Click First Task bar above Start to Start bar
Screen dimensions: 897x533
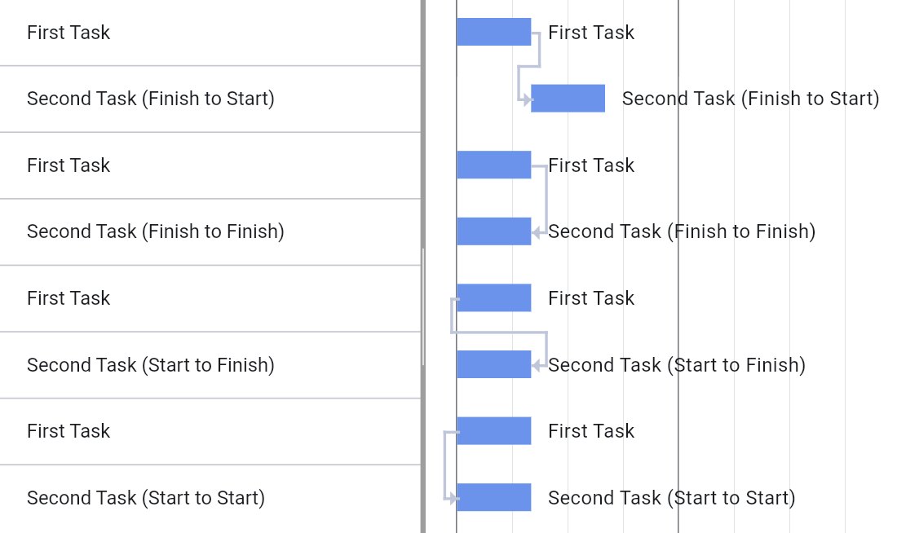[x=493, y=431]
